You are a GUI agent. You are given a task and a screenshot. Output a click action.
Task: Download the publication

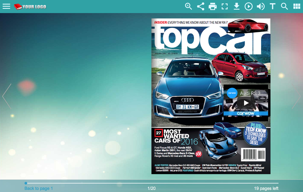click(237, 6)
